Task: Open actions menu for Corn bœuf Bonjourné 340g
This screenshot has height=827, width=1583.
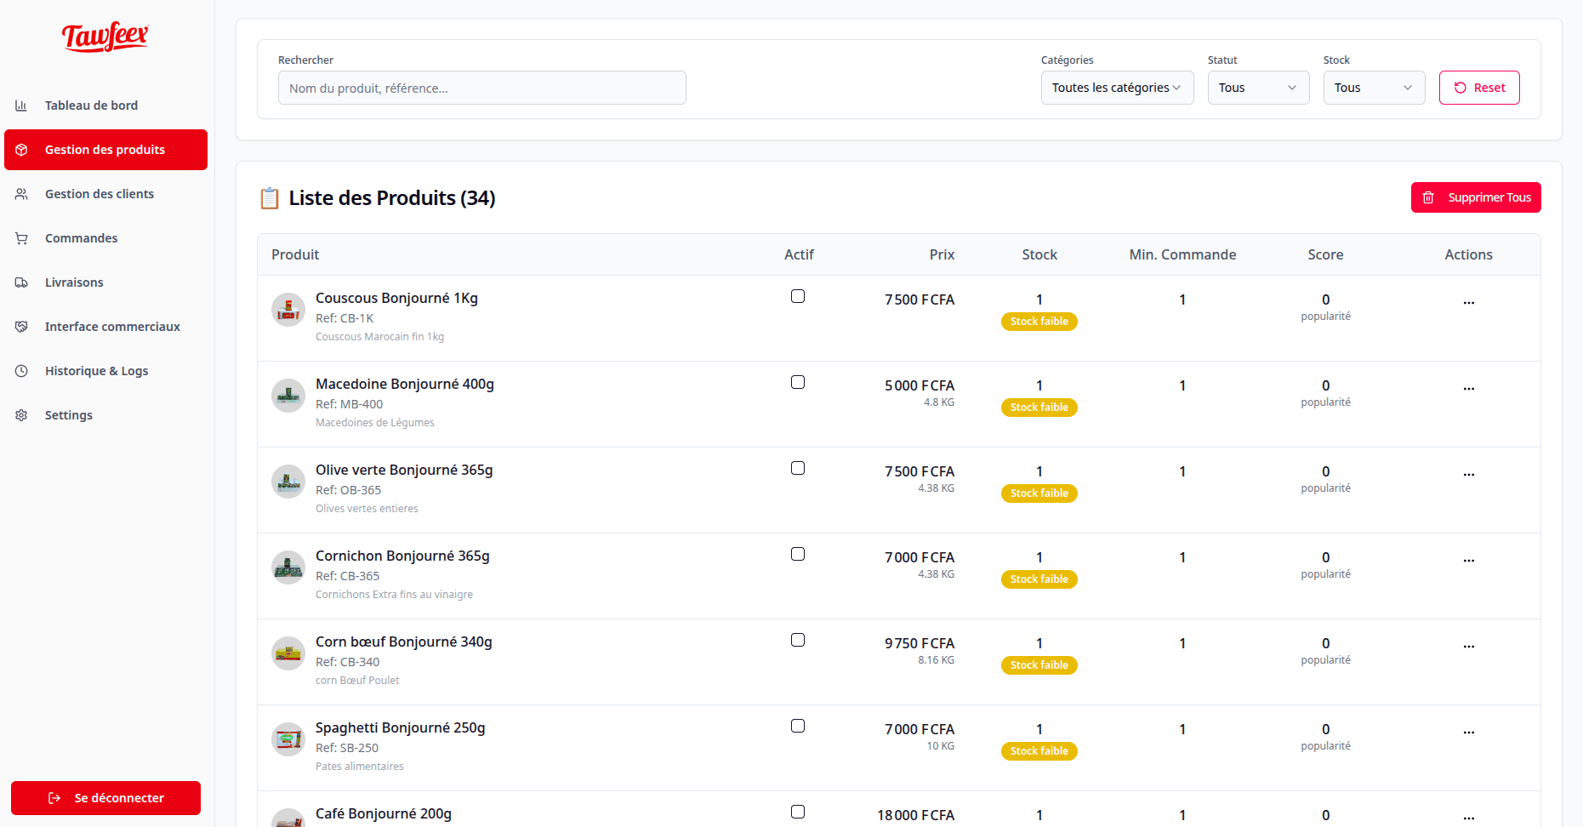Action: [x=1468, y=646]
